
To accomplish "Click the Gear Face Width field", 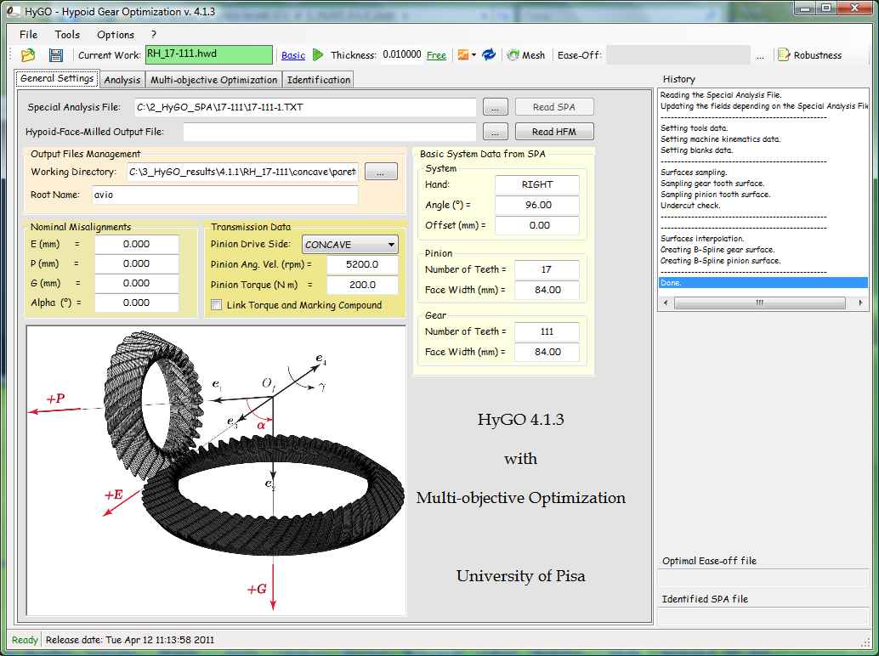I will (x=547, y=352).
